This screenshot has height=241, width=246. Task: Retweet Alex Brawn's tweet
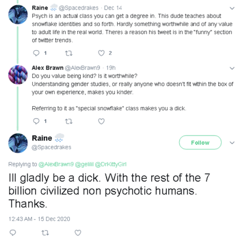point(69,121)
